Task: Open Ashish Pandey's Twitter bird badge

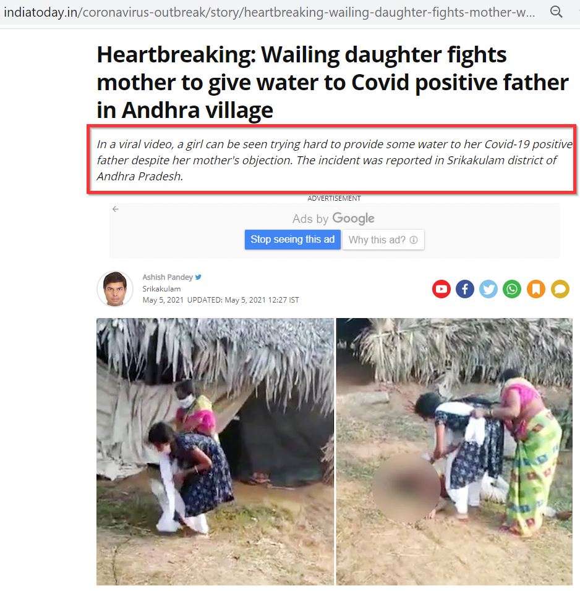Action: [198, 277]
